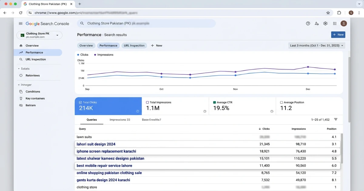This screenshot has height=191, width=364.
Task: Open the hamburger main menu
Action: (21, 24)
